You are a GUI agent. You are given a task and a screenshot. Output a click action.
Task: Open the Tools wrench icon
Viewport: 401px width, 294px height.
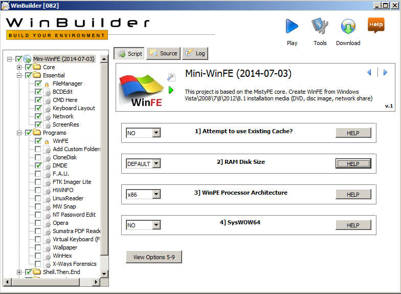pos(320,26)
